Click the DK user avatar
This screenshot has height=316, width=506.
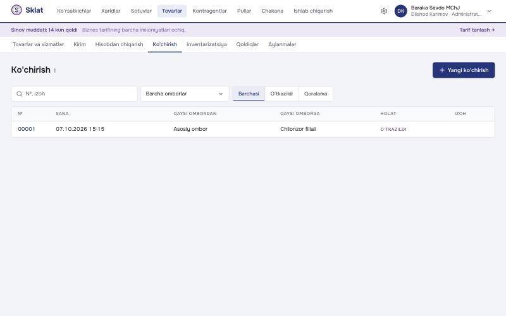coord(401,11)
